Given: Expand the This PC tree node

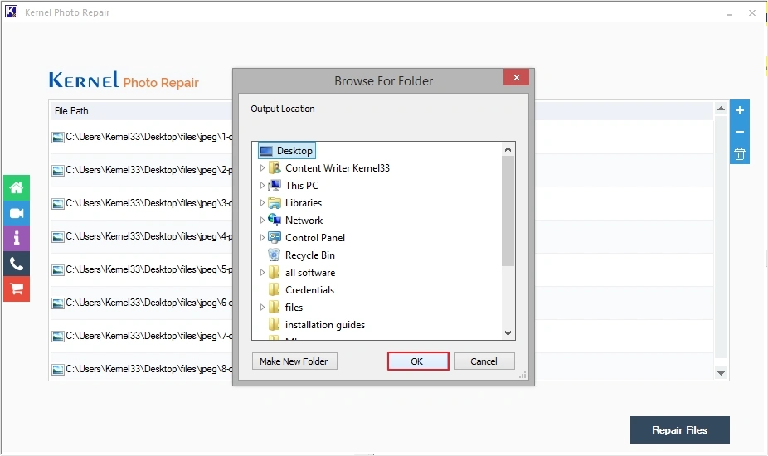Looking at the screenshot, I should [x=262, y=186].
